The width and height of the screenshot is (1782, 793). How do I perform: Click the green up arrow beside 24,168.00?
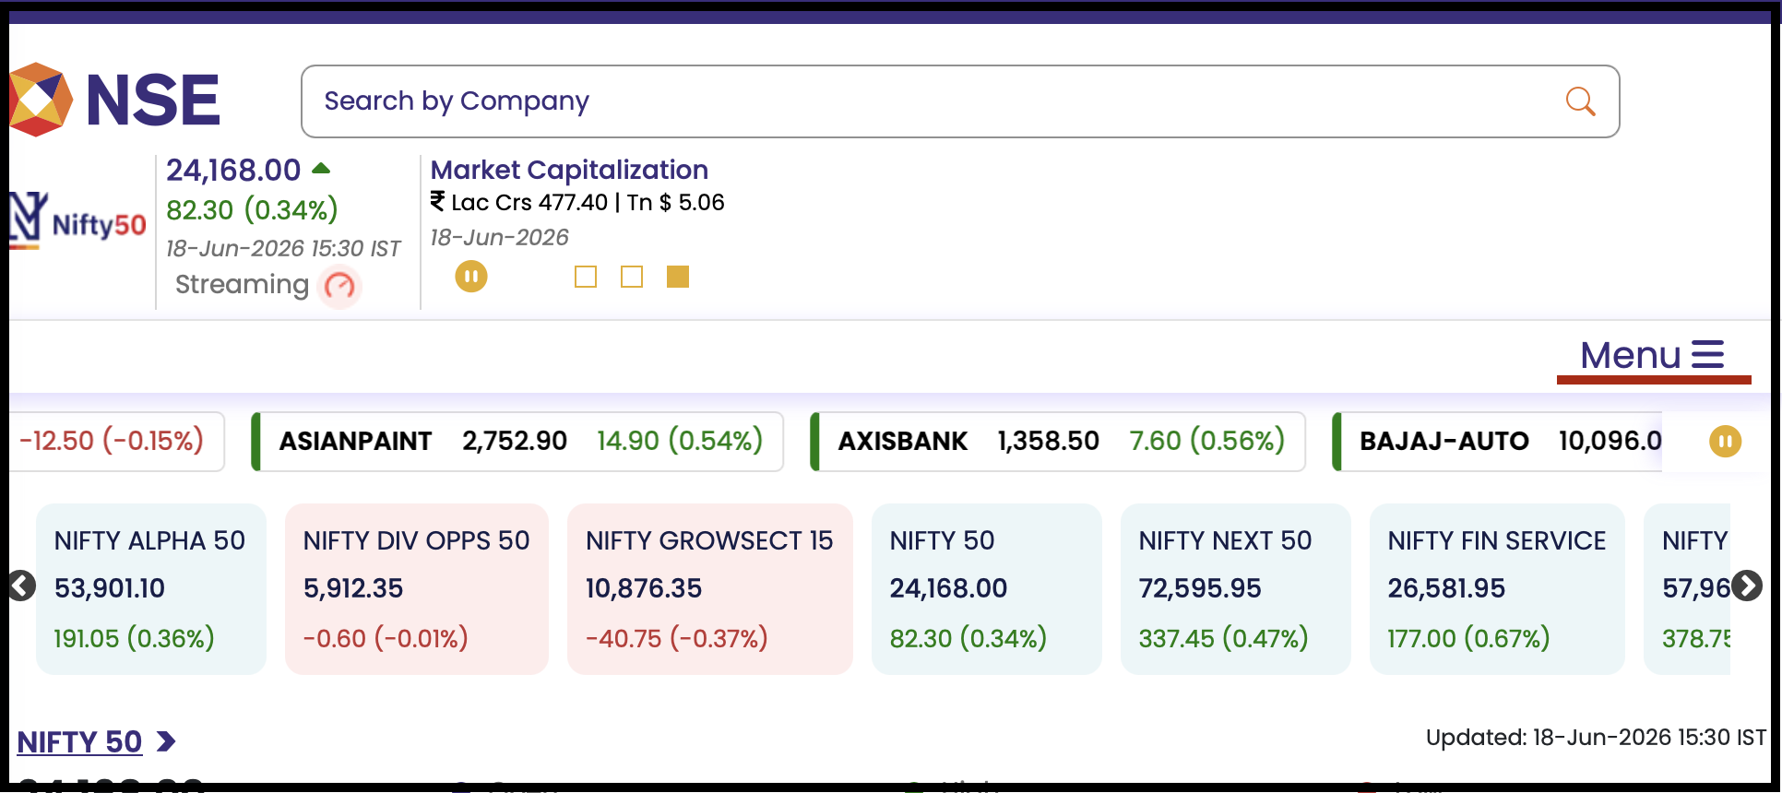[321, 168]
